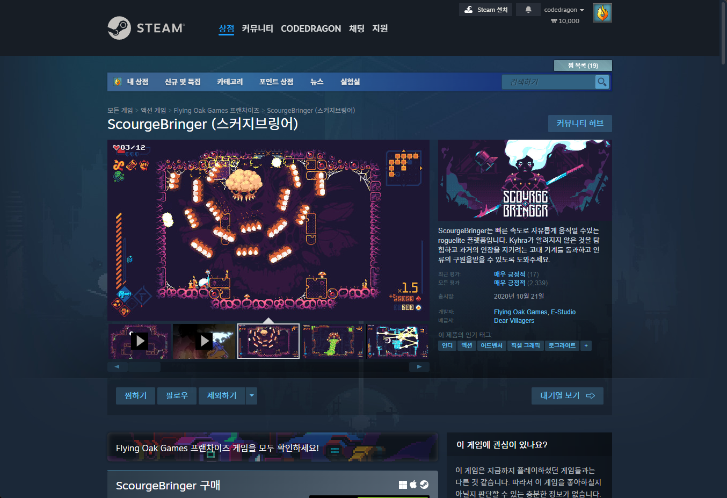Image resolution: width=727 pixels, height=498 pixels.
Task: Select the 인디 tag
Action: [x=447, y=345]
